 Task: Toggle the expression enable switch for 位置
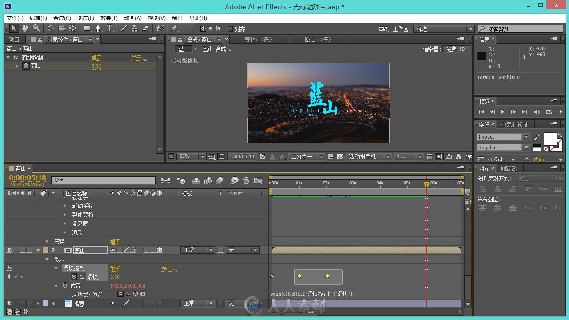coord(120,294)
